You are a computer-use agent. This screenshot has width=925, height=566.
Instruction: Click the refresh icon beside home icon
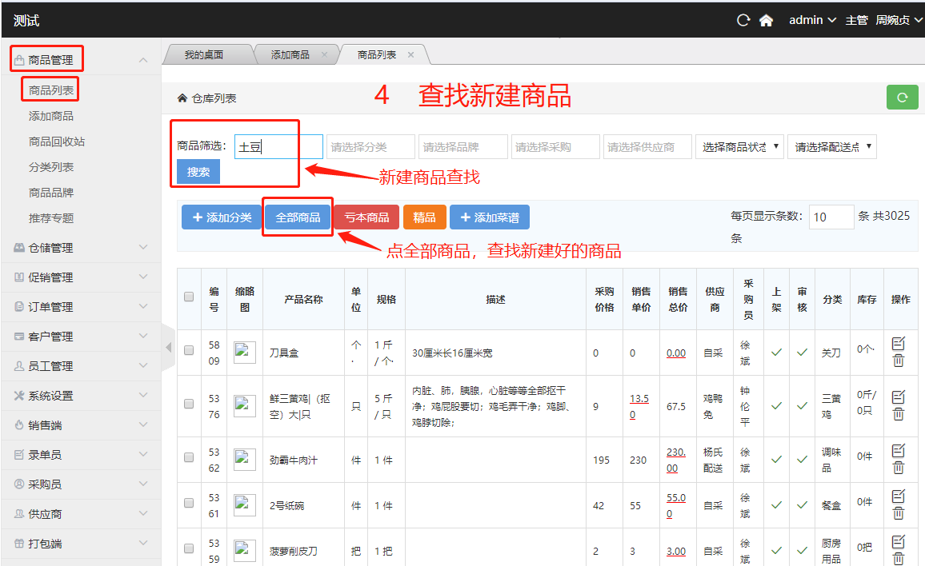coord(743,21)
